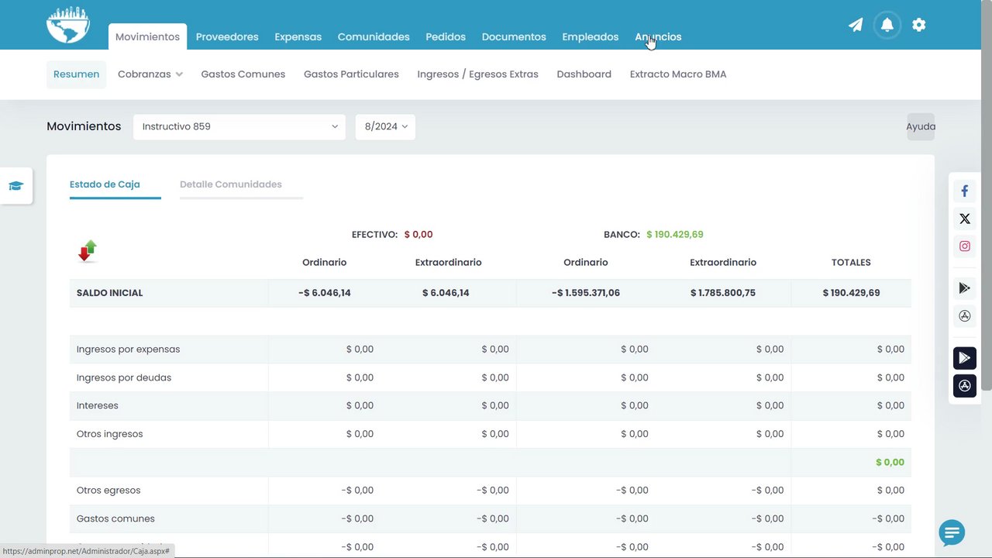Open the Facebook social icon
Image resolution: width=992 pixels, height=558 pixels.
(965, 191)
